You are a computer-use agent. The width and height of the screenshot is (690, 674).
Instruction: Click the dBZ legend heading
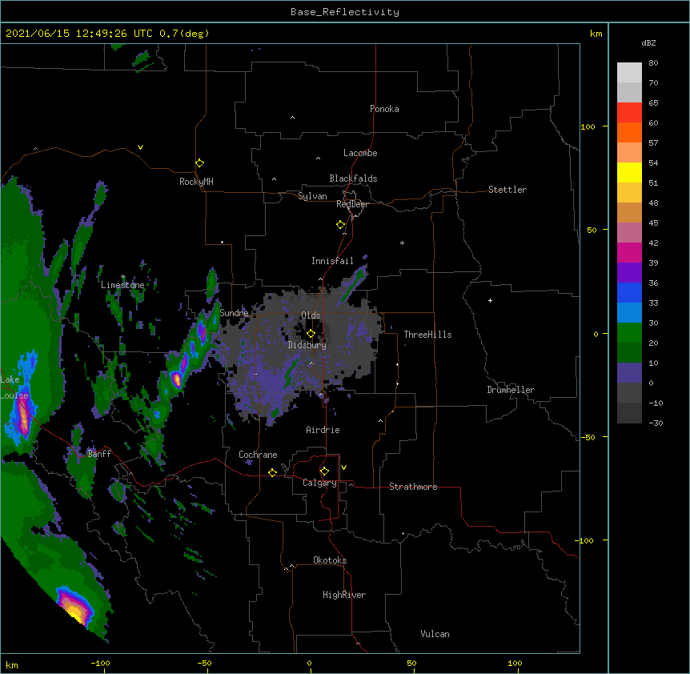[648, 42]
